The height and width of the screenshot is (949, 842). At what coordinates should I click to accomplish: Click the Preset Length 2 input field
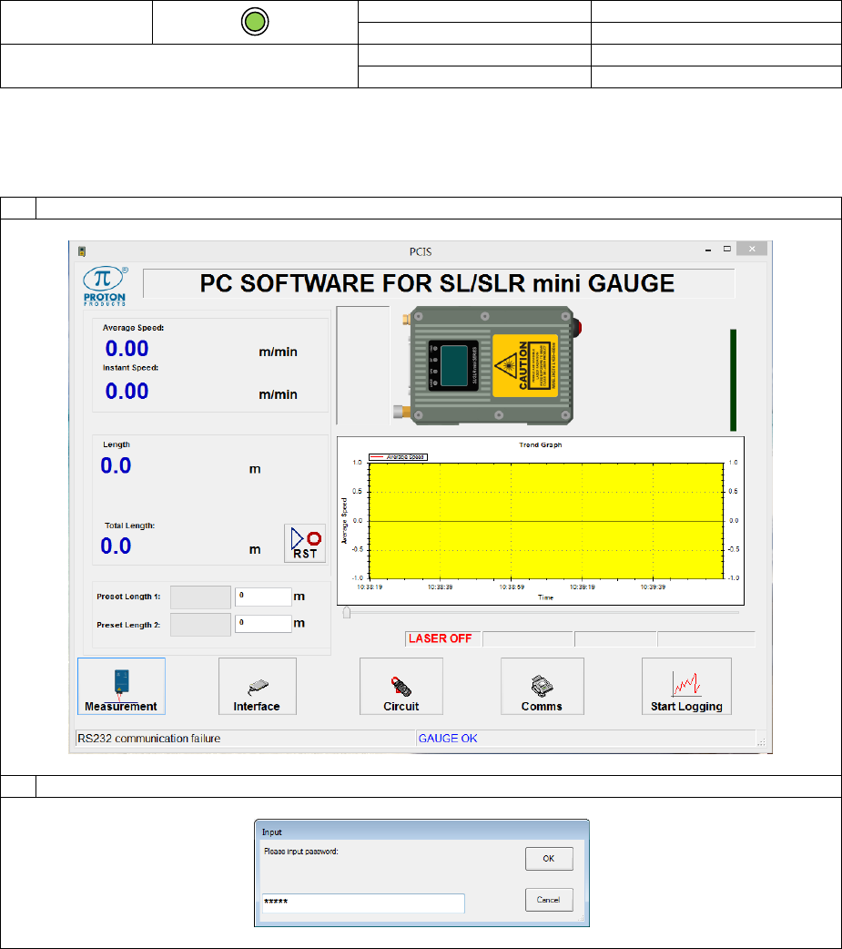pyautogui.click(x=263, y=623)
